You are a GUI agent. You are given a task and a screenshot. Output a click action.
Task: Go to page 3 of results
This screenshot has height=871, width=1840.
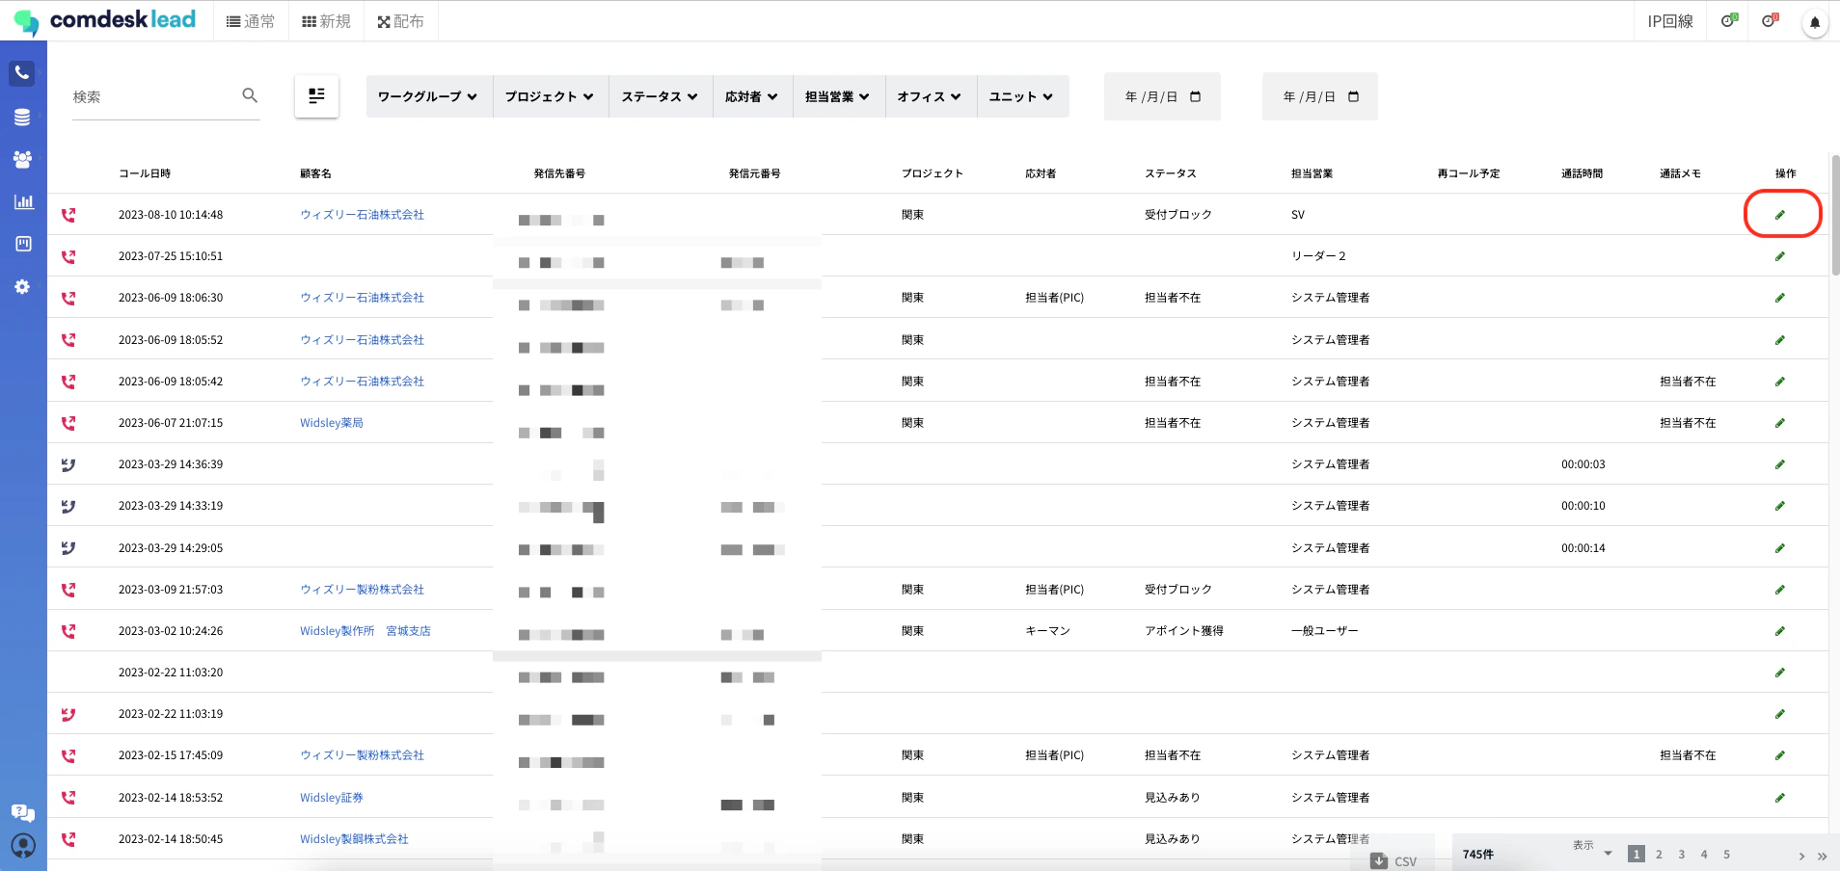1681,855
